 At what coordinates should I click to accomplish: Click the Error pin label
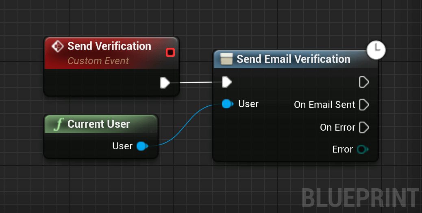click(342, 149)
